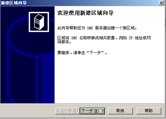Click the word IP in description

coord(131,38)
